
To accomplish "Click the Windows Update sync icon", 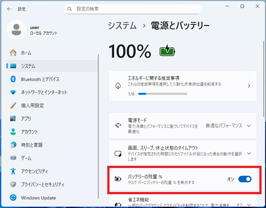I will 13,197.
